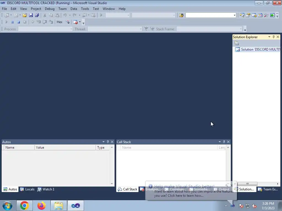Open the File menu
The height and width of the screenshot is (211, 282).
click(4, 9)
